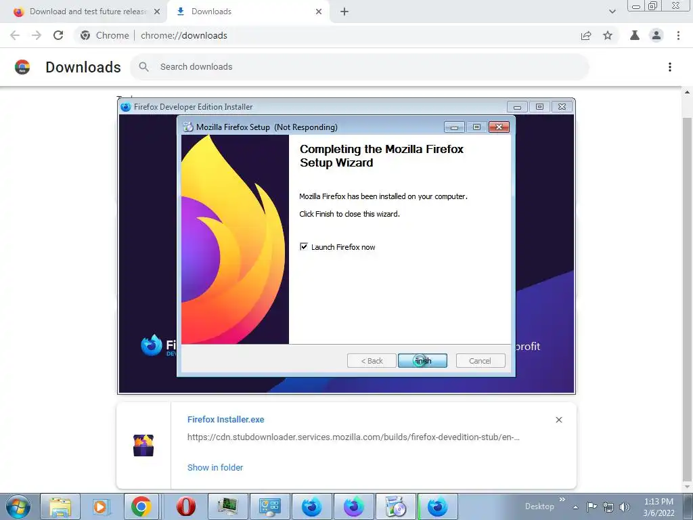The image size is (693, 520).
Task: Focus the Search downloads field
Action: [x=359, y=67]
